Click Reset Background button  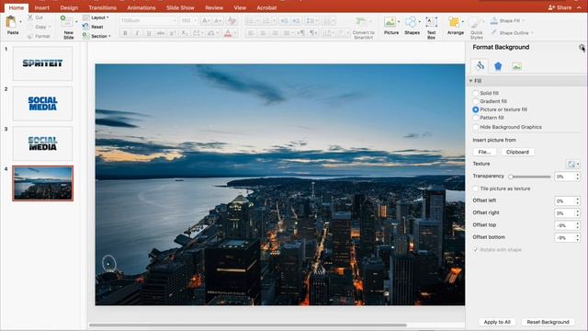[x=548, y=322]
